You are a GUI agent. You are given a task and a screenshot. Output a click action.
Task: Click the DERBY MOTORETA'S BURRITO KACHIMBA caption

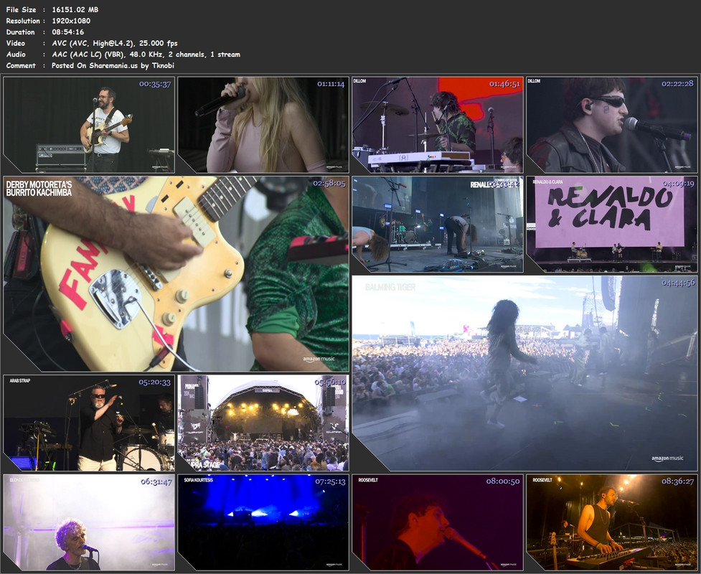[39, 188]
